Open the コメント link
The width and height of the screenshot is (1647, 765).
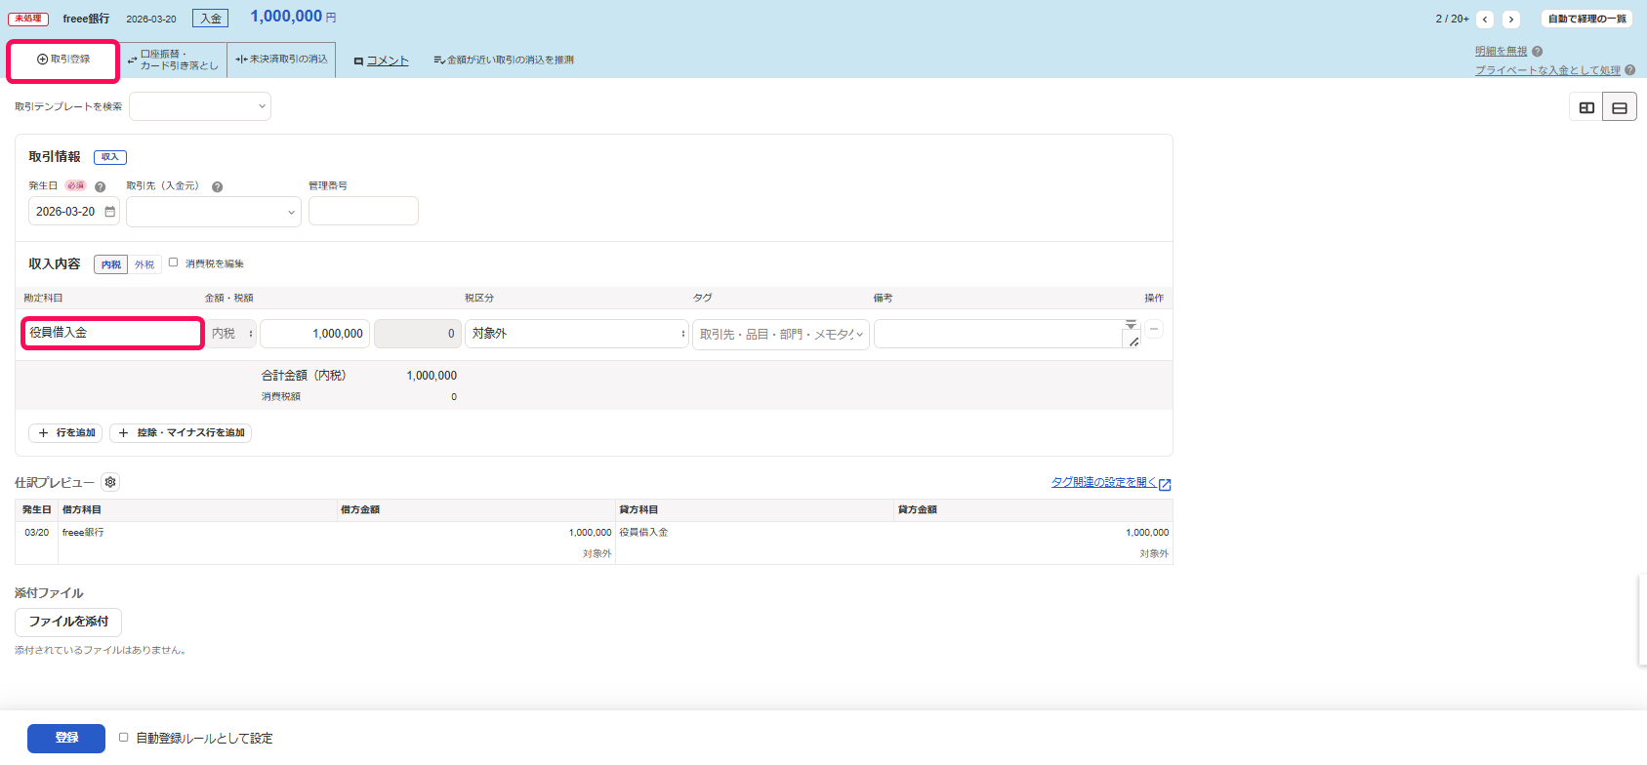(x=381, y=60)
